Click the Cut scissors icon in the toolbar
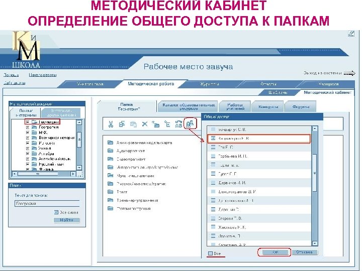 click(111, 124)
